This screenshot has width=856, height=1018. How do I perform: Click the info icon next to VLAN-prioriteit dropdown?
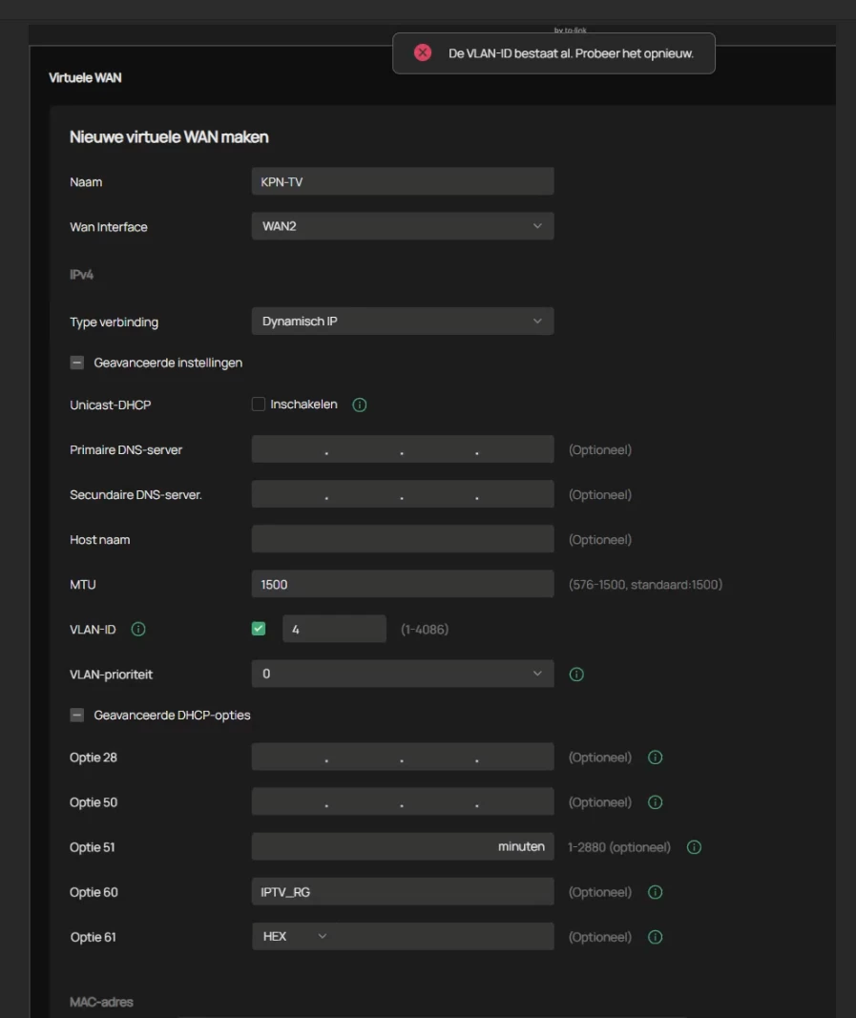576,675
